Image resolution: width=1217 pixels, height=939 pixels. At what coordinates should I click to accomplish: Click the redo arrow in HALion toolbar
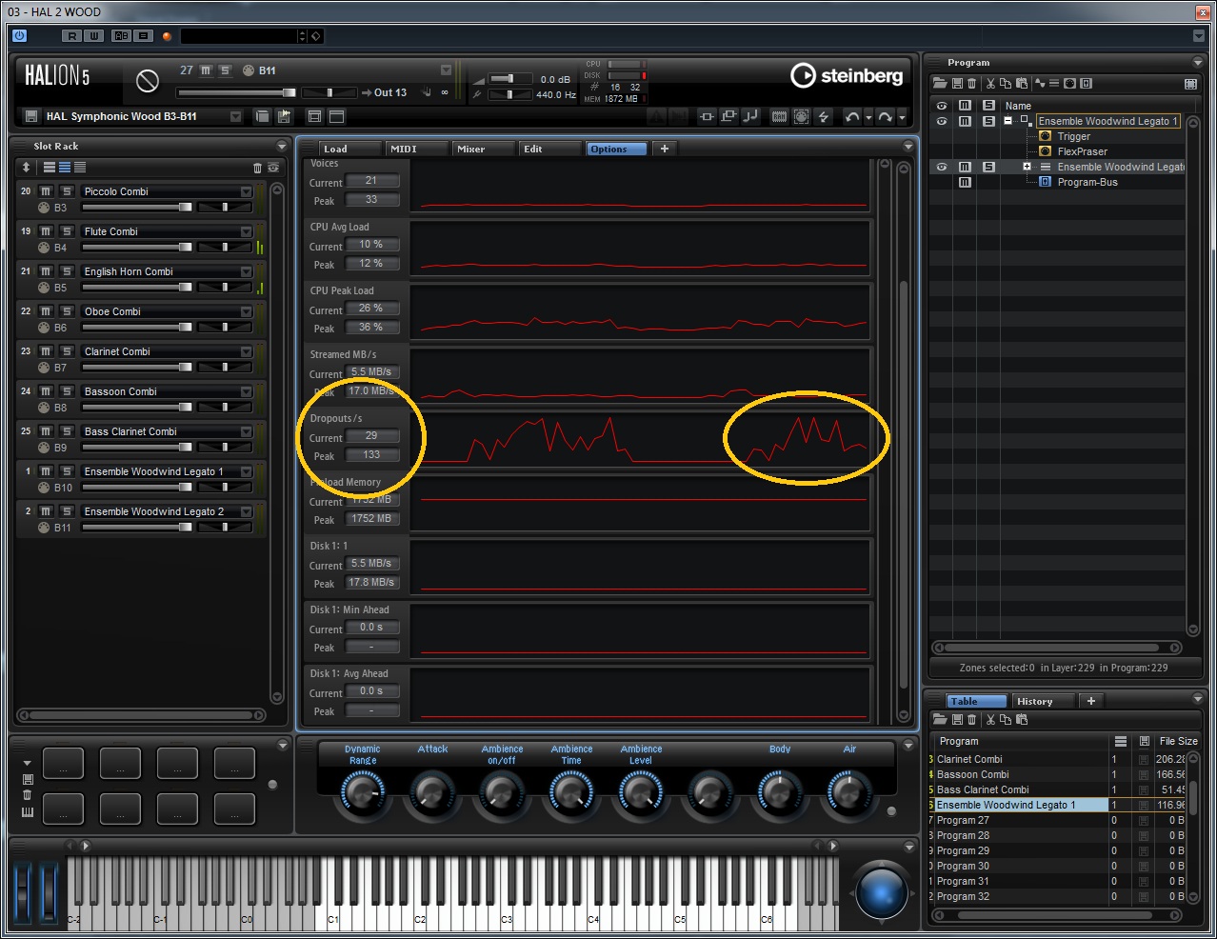[x=886, y=116]
